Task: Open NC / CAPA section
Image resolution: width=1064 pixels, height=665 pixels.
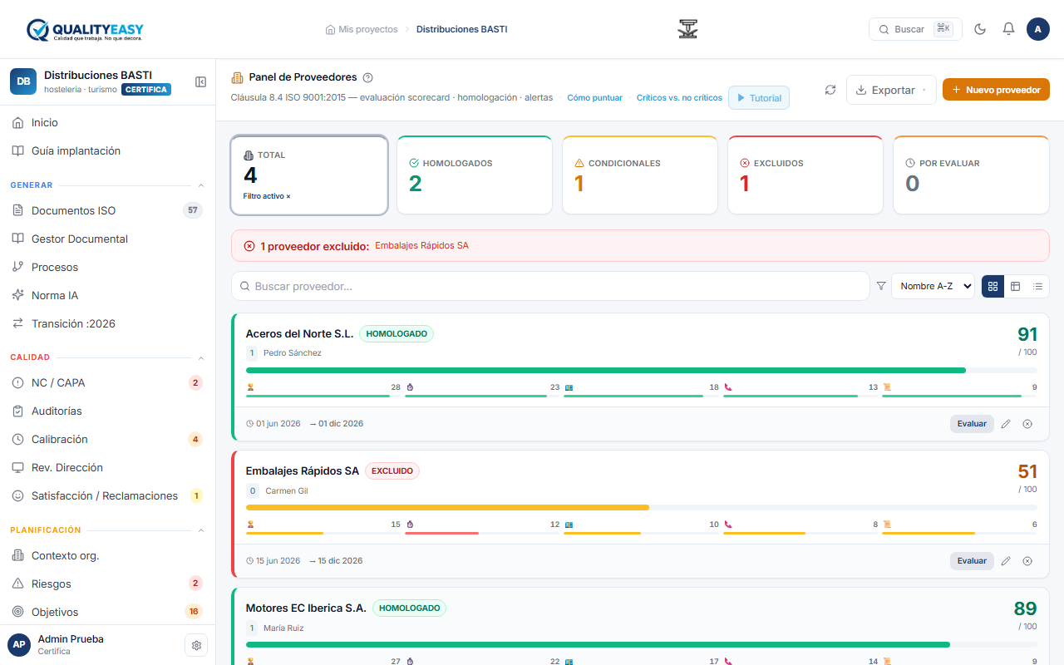Action: click(107, 382)
